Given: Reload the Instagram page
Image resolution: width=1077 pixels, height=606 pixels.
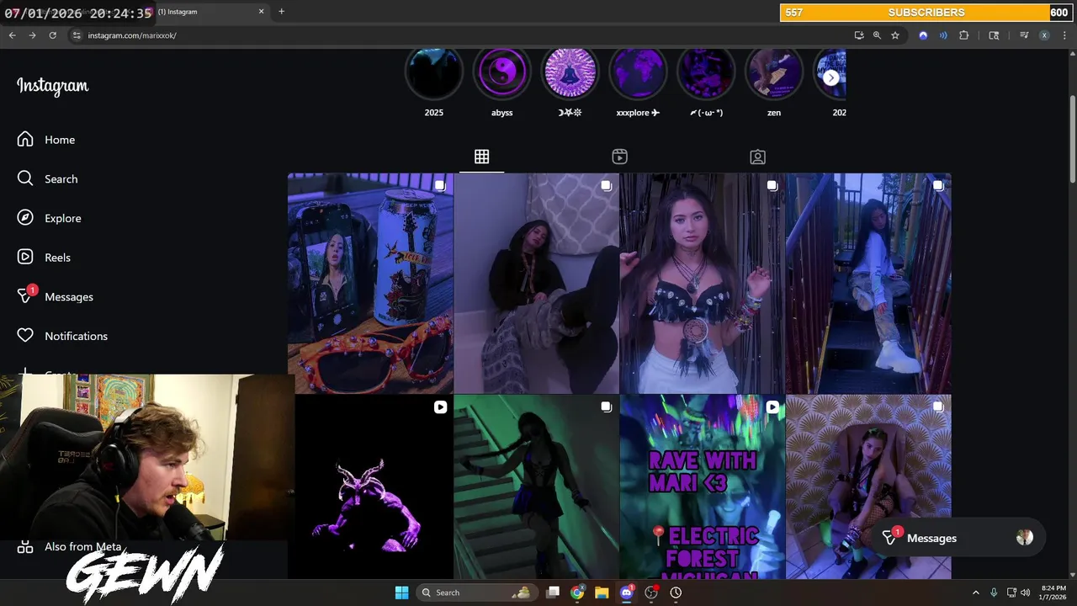Looking at the screenshot, I should pos(52,35).
